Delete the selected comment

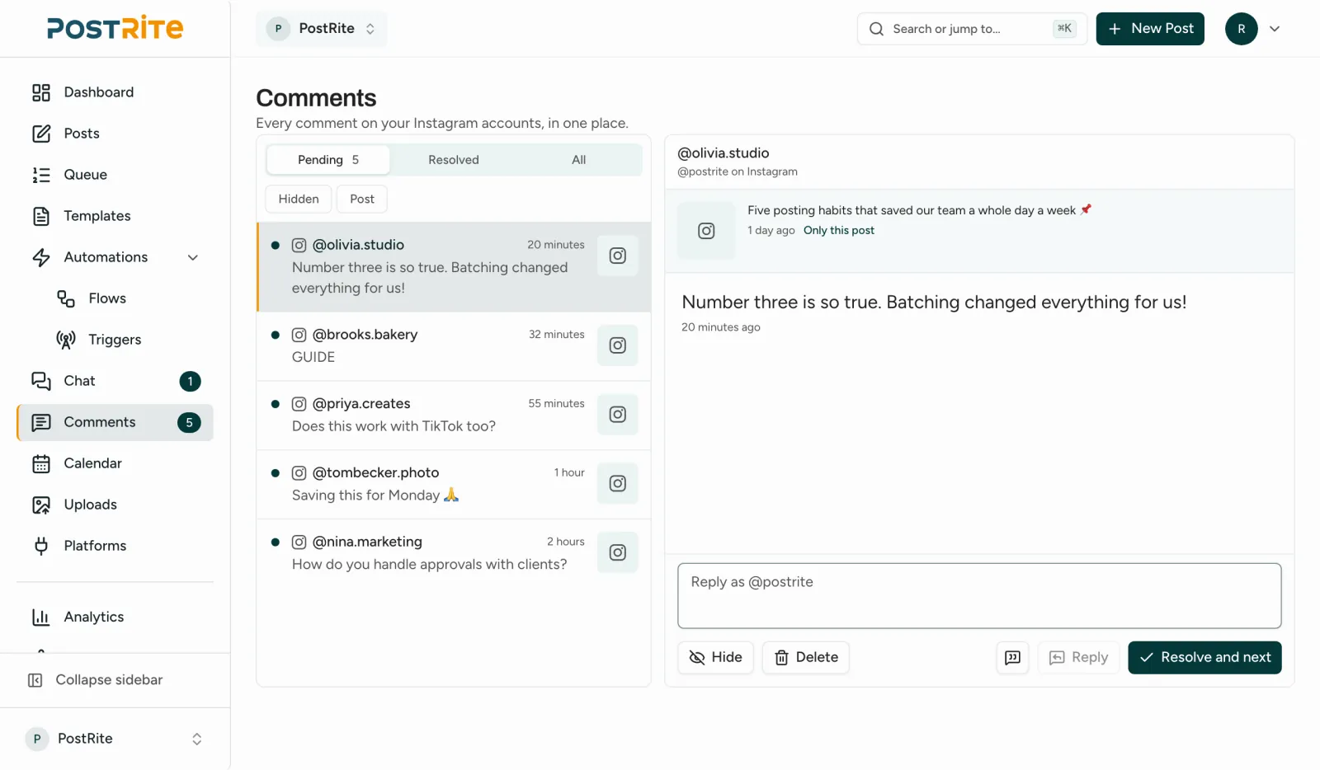tap(806, 658)
